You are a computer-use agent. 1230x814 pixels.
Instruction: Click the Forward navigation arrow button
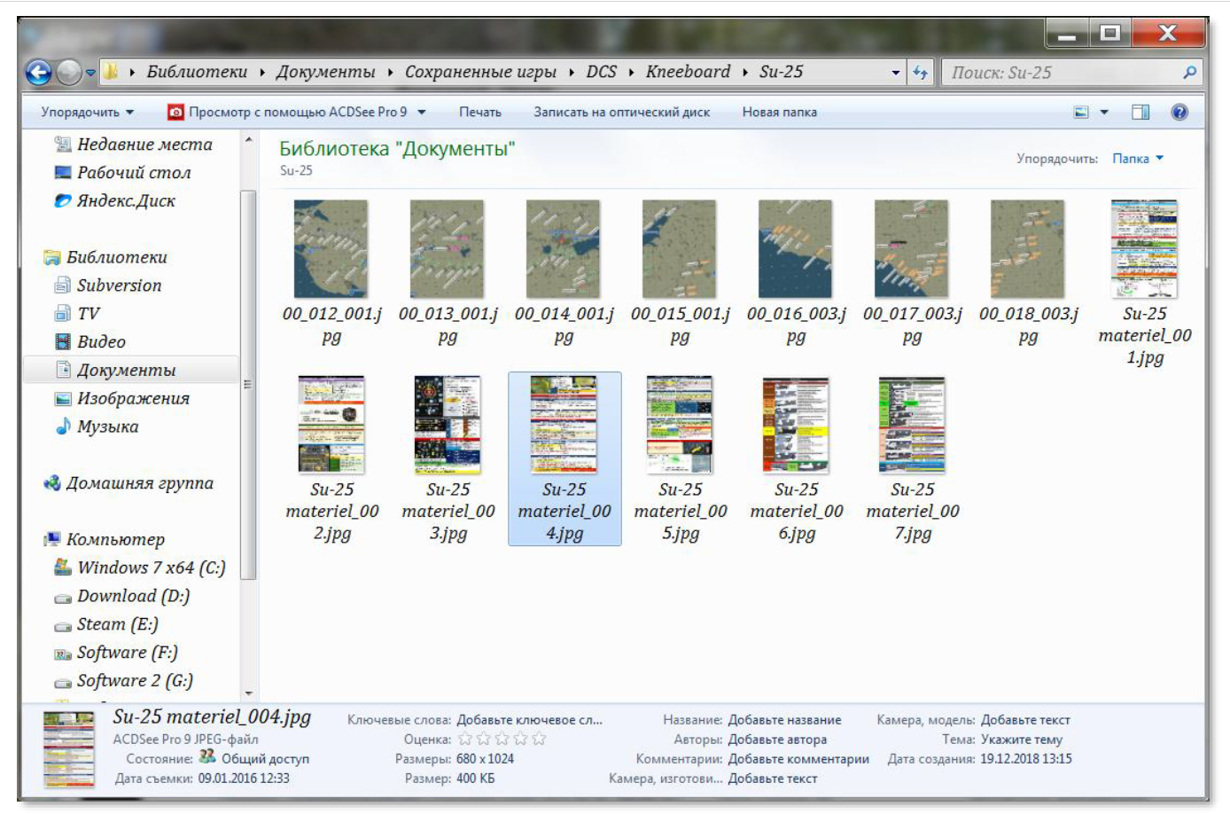[68, 73]
